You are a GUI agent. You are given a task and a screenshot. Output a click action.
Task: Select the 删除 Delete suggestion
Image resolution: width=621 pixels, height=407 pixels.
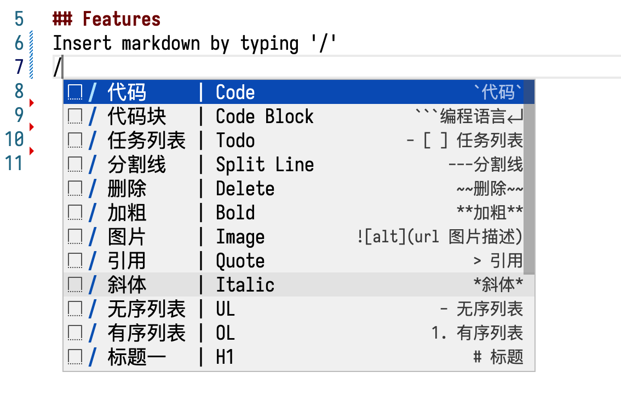tap(293, 188)
